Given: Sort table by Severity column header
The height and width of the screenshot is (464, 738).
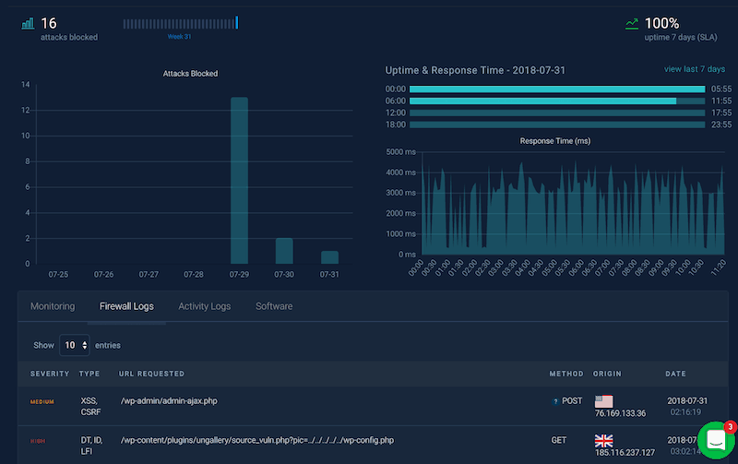Looking at the screenshot, I should [50, 374].
